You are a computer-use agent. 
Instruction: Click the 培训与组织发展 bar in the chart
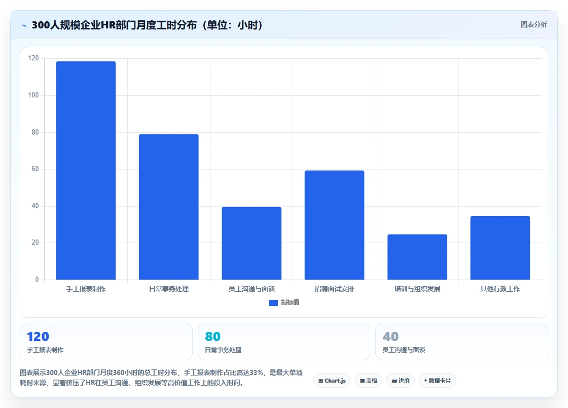click(x=417, y=257)
